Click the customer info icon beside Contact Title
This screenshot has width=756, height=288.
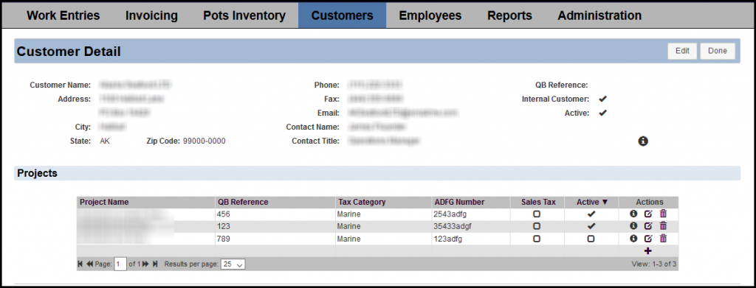643,141
